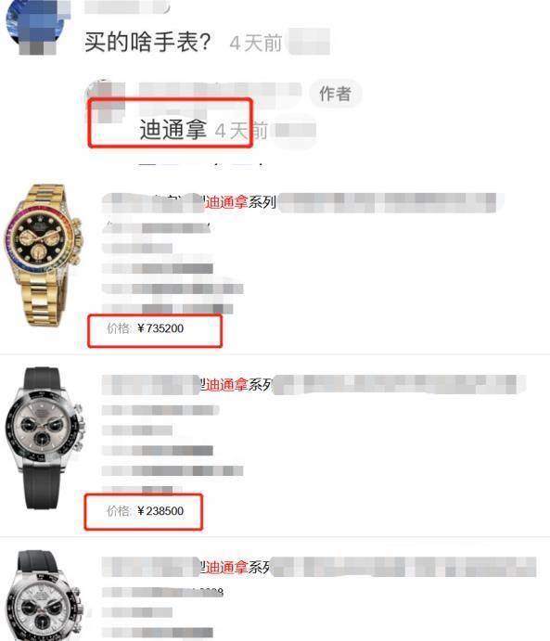This screenshot has height=641, width=550.
Task: Click the rainbow gold Daytona watch image
Action: click(x=43, y=255)
